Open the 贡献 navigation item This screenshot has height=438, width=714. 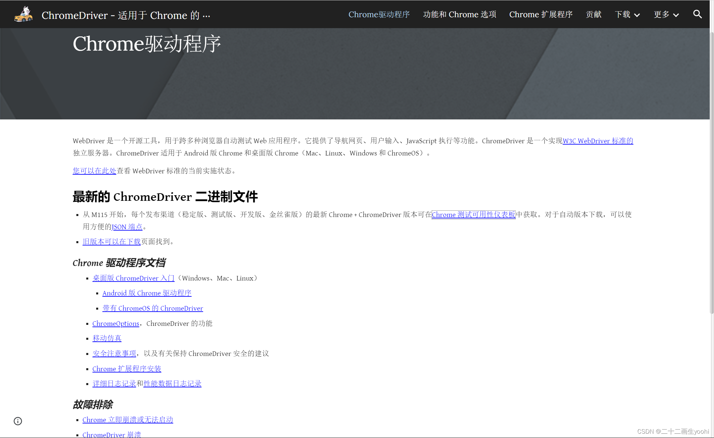(593, 14)
